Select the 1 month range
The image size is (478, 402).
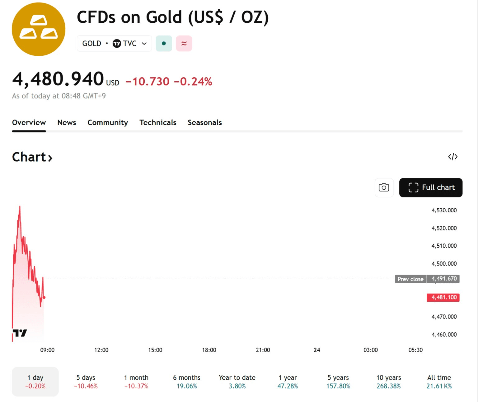(136, 381)
